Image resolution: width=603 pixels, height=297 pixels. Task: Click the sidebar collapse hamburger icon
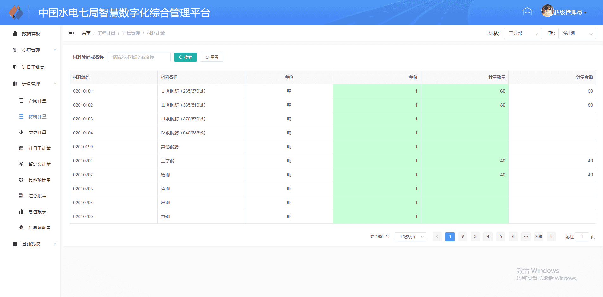tap(71, 33)
